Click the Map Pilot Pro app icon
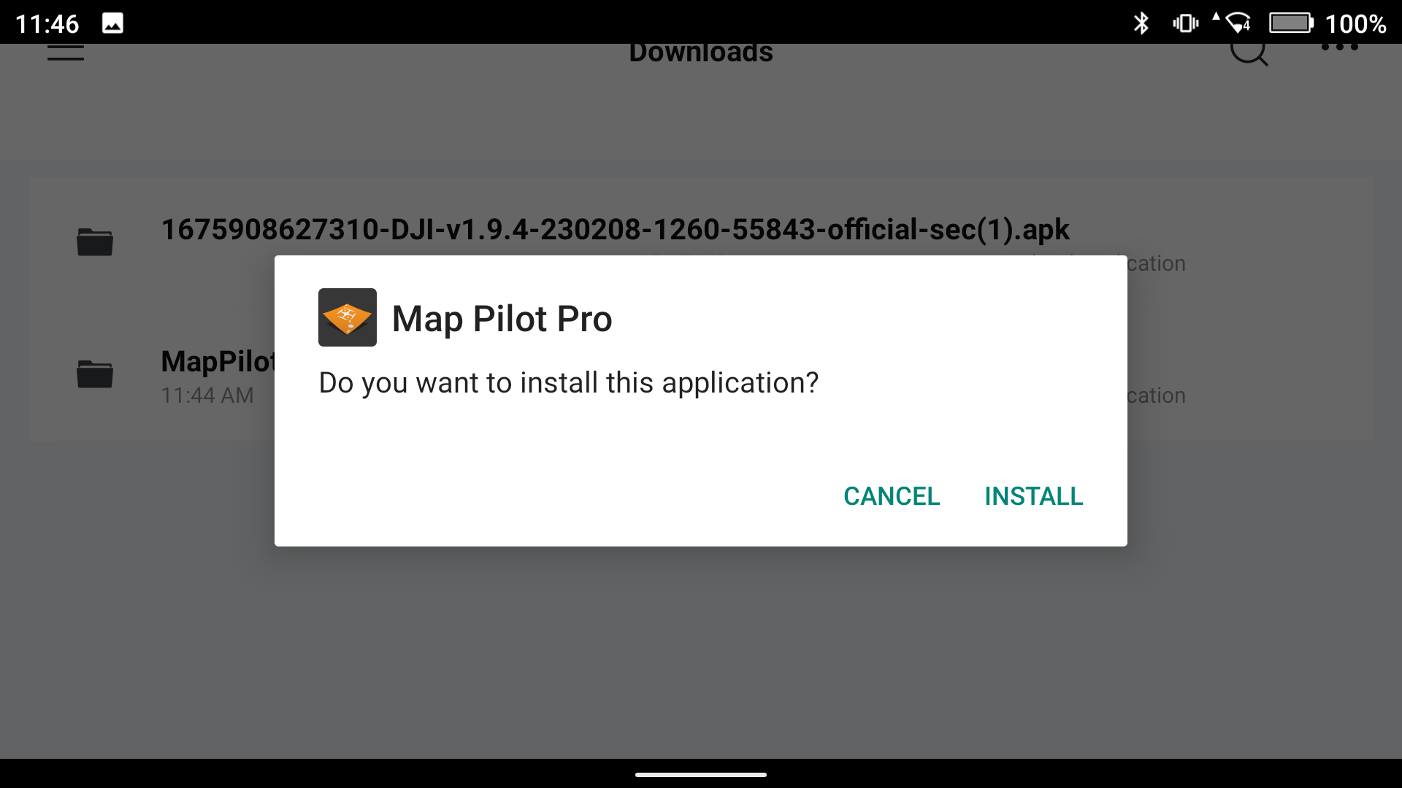Image resolution: width=1402 pixels, height=788 pixels. click(x=347, y=317)
